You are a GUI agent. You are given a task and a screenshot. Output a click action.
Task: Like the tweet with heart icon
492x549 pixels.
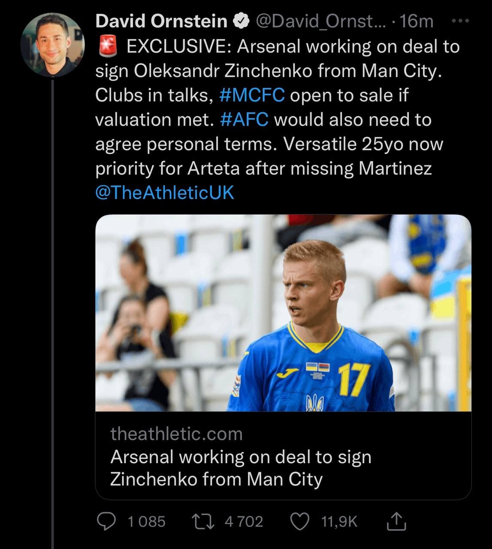point(300,521)
